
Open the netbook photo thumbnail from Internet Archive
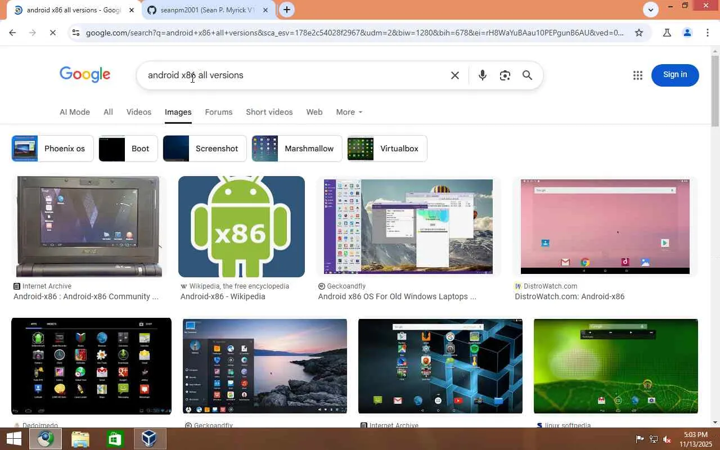coord(89,227)
